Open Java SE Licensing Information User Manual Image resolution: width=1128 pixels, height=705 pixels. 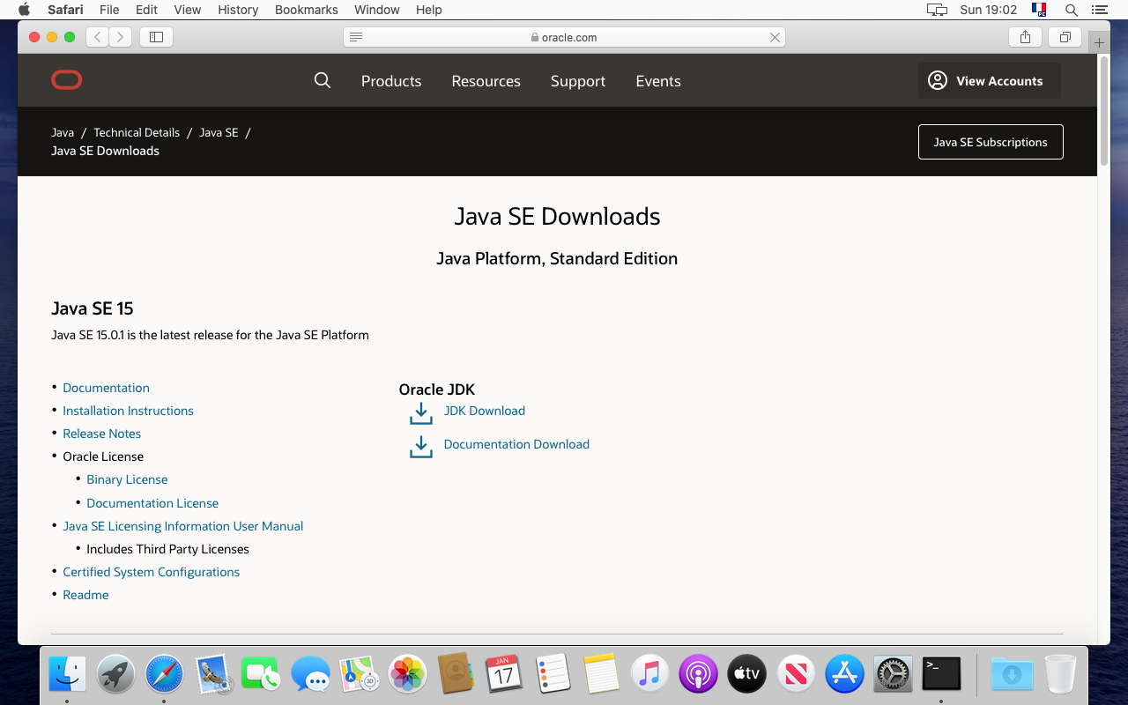pos(182,526)
